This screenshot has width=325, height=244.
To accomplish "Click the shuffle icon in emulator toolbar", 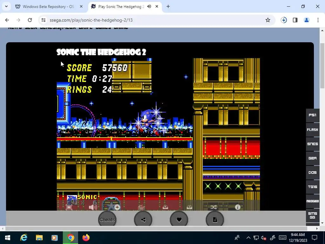I will coord(214,207).
